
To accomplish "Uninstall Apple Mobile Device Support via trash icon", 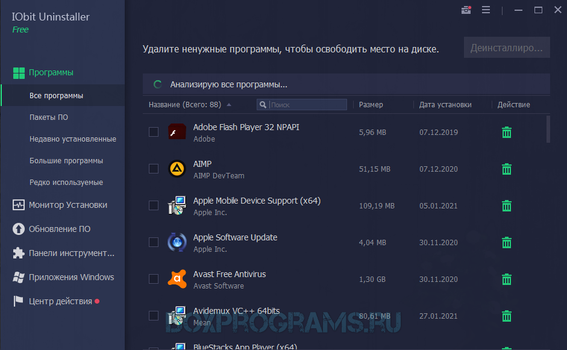I will [507, 206].
